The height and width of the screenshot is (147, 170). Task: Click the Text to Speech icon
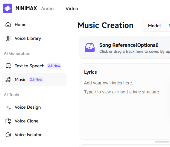pyautogui.click(x=8, y=66)
